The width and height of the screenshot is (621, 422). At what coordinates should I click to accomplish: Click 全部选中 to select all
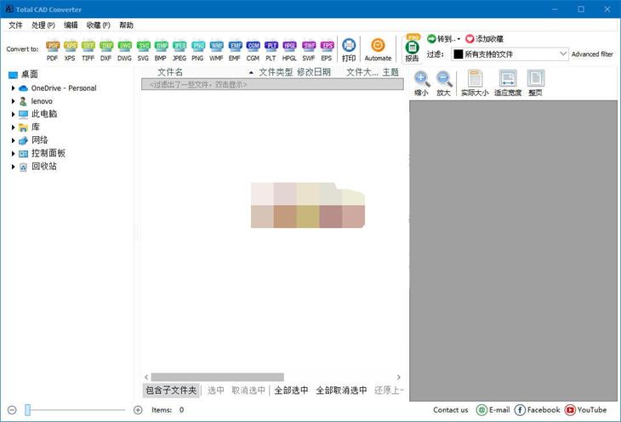(x=291, y=391)
